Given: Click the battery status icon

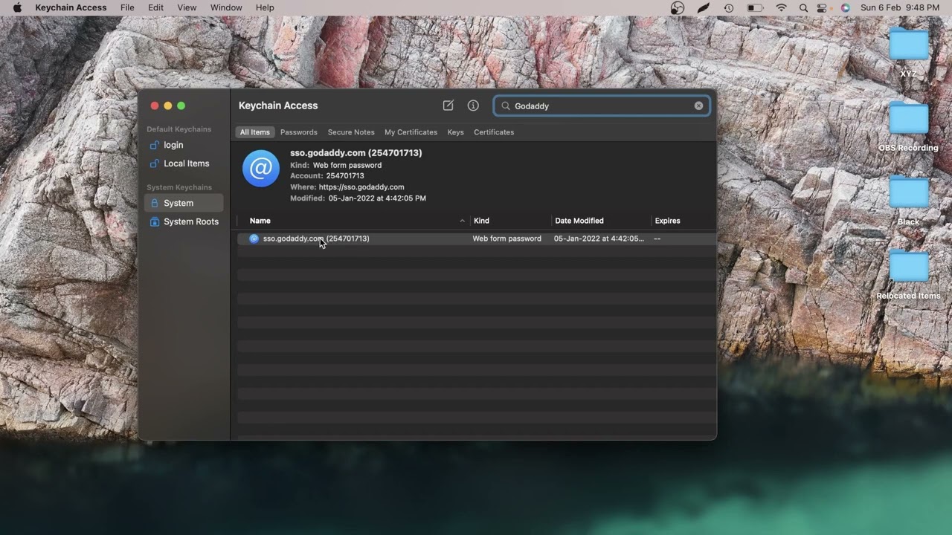Looking at the screenshot, I should pos(755,7).
